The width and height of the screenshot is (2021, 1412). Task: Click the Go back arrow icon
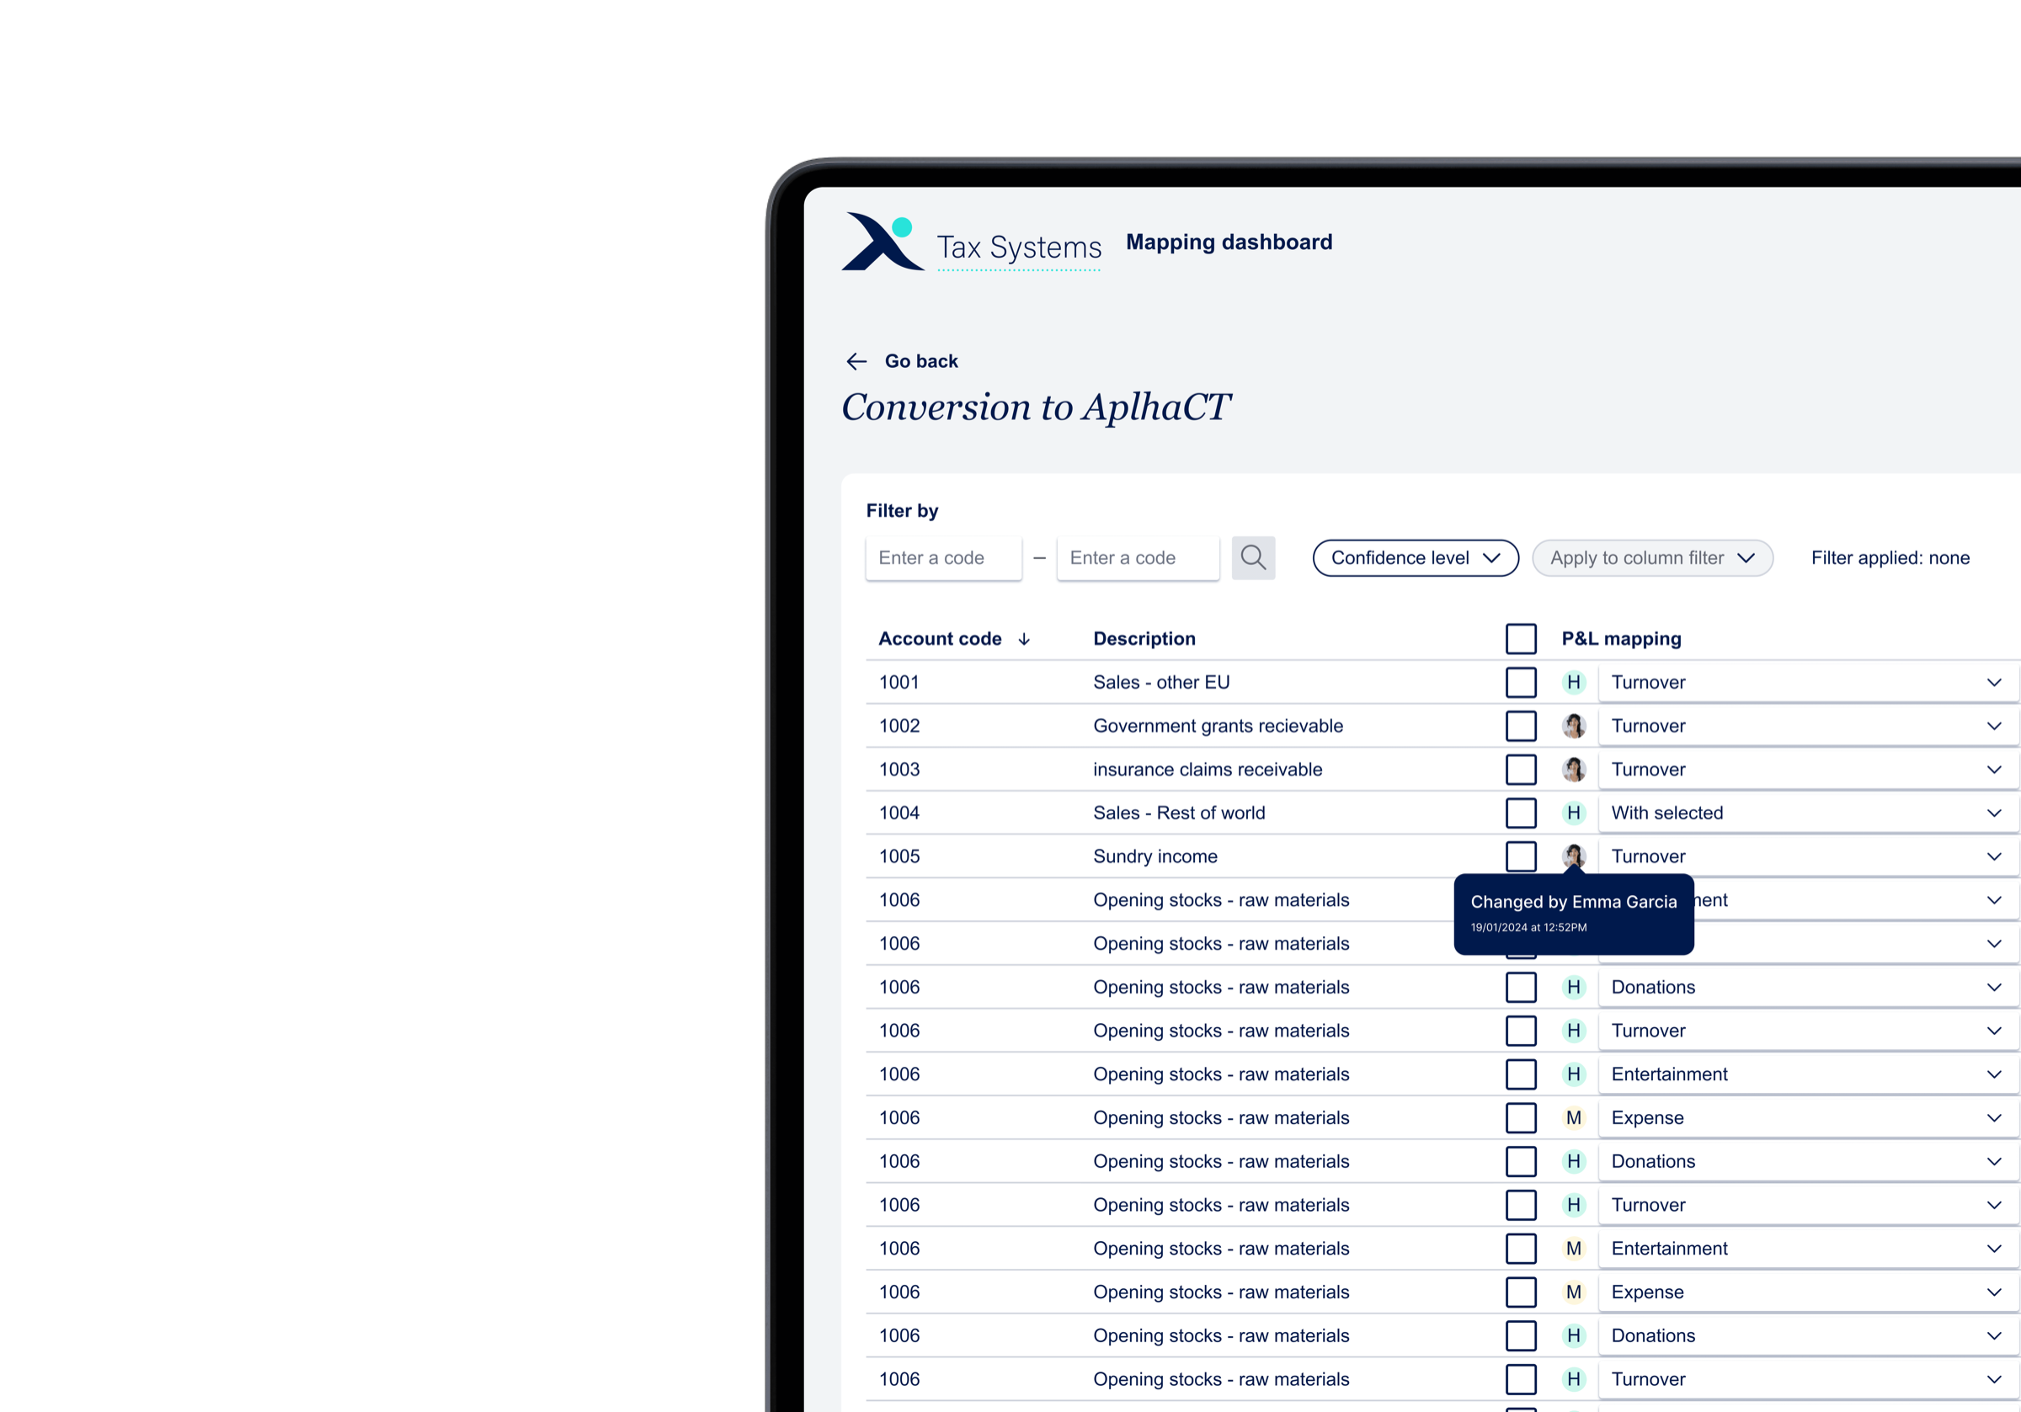pyautogui.click(x=856, y=361)
